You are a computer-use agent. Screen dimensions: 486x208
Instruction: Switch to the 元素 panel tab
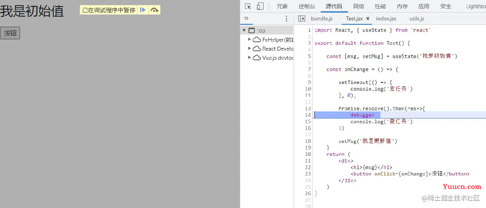[282, 6]
